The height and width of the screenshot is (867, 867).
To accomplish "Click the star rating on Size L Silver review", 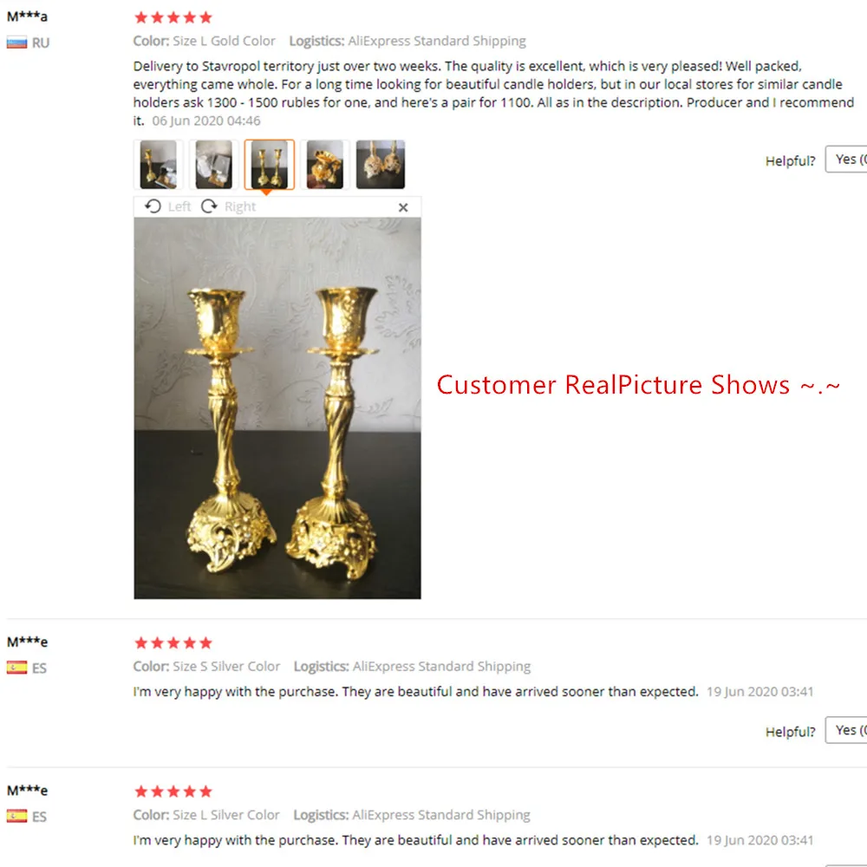I will pos(173,792).
